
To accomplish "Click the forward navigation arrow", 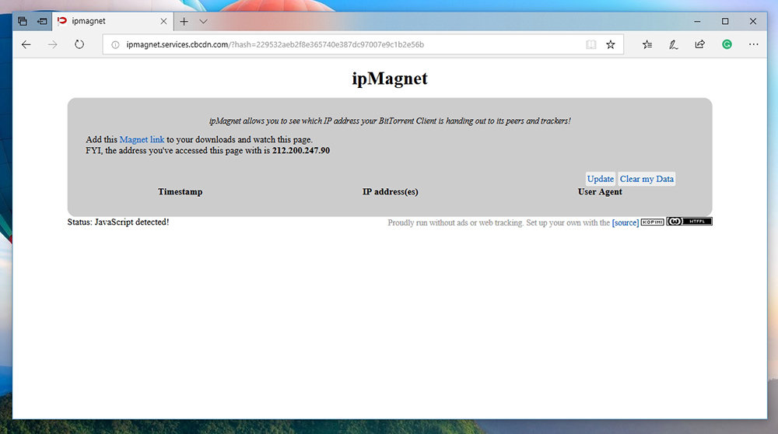I will (x=53, y=44).
